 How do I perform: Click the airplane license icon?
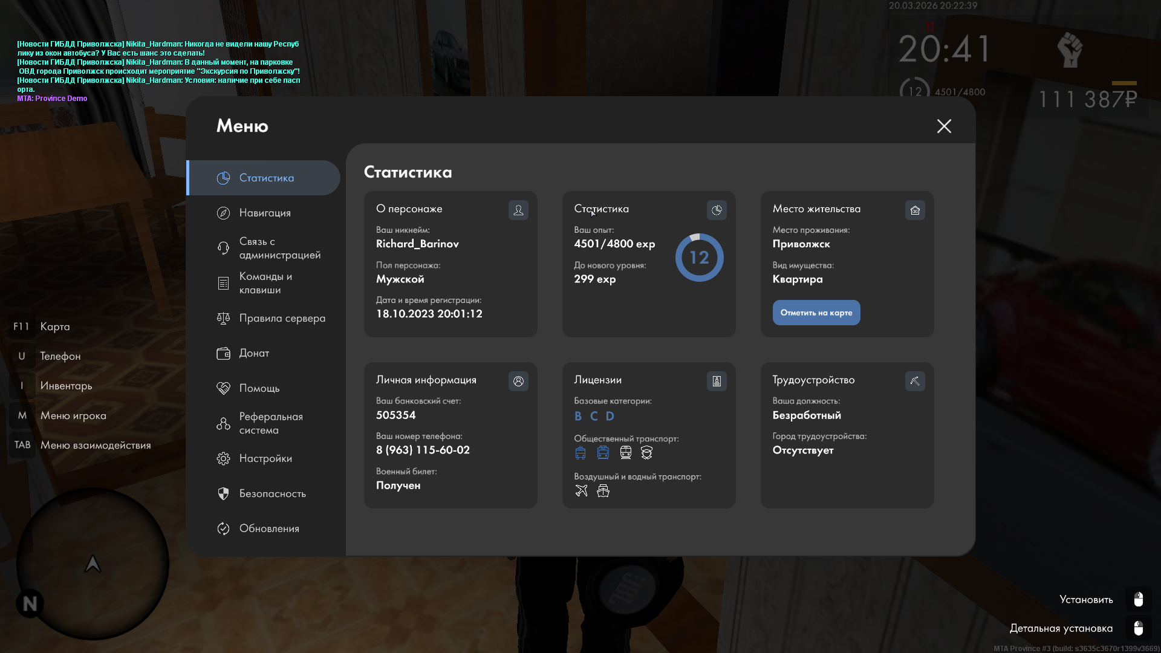click(x=581, y=491)
